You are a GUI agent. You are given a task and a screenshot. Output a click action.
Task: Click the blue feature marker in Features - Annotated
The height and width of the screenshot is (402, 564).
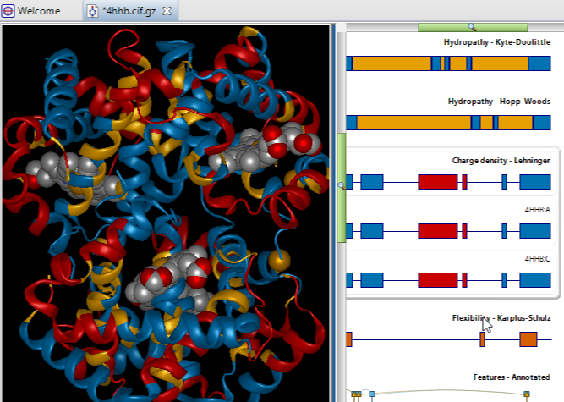click(372, 394)
